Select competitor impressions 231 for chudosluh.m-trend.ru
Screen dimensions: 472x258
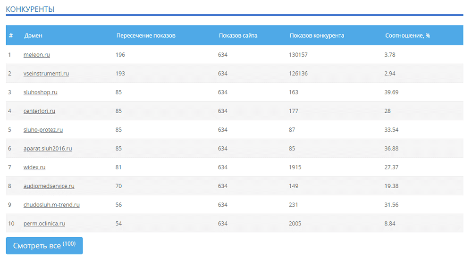[293, 205]
